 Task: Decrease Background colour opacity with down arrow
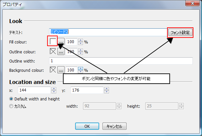80,71
